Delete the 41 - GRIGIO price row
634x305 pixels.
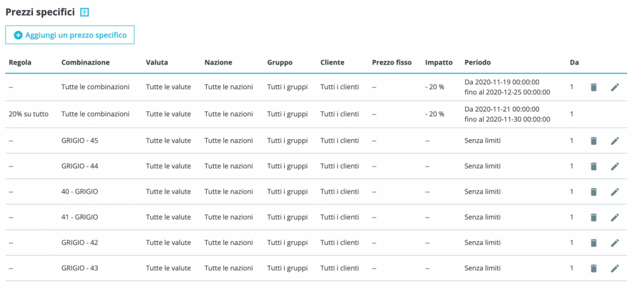coord(593,218)
